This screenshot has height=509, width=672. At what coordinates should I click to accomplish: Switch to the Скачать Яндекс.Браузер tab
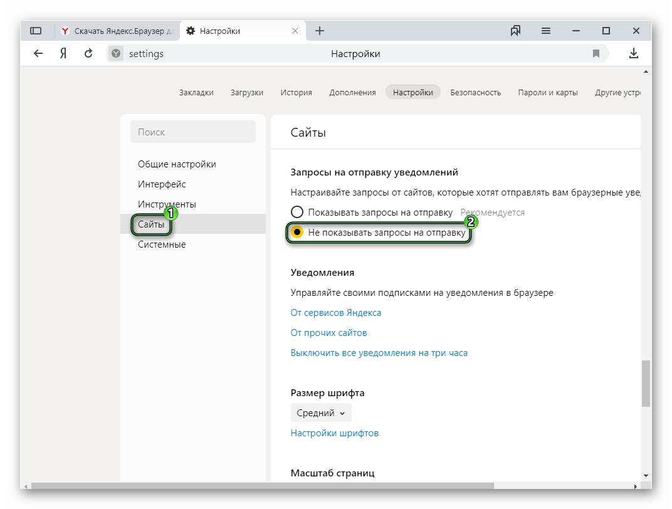117,31
